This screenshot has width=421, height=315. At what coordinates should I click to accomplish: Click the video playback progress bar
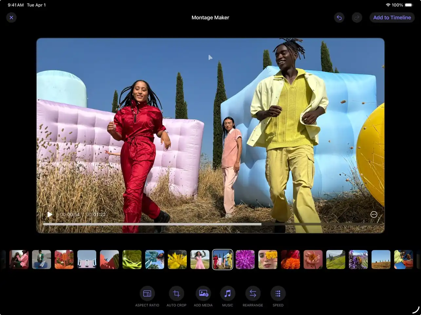coord(210,224)
